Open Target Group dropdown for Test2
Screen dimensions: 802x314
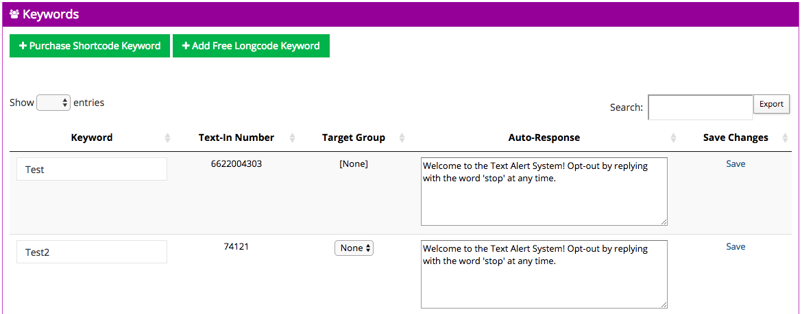[354, 248]
